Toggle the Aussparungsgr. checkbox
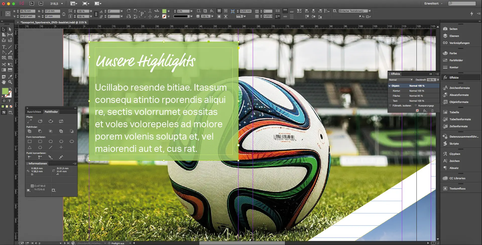482x245 pixels. pos(416,106)
